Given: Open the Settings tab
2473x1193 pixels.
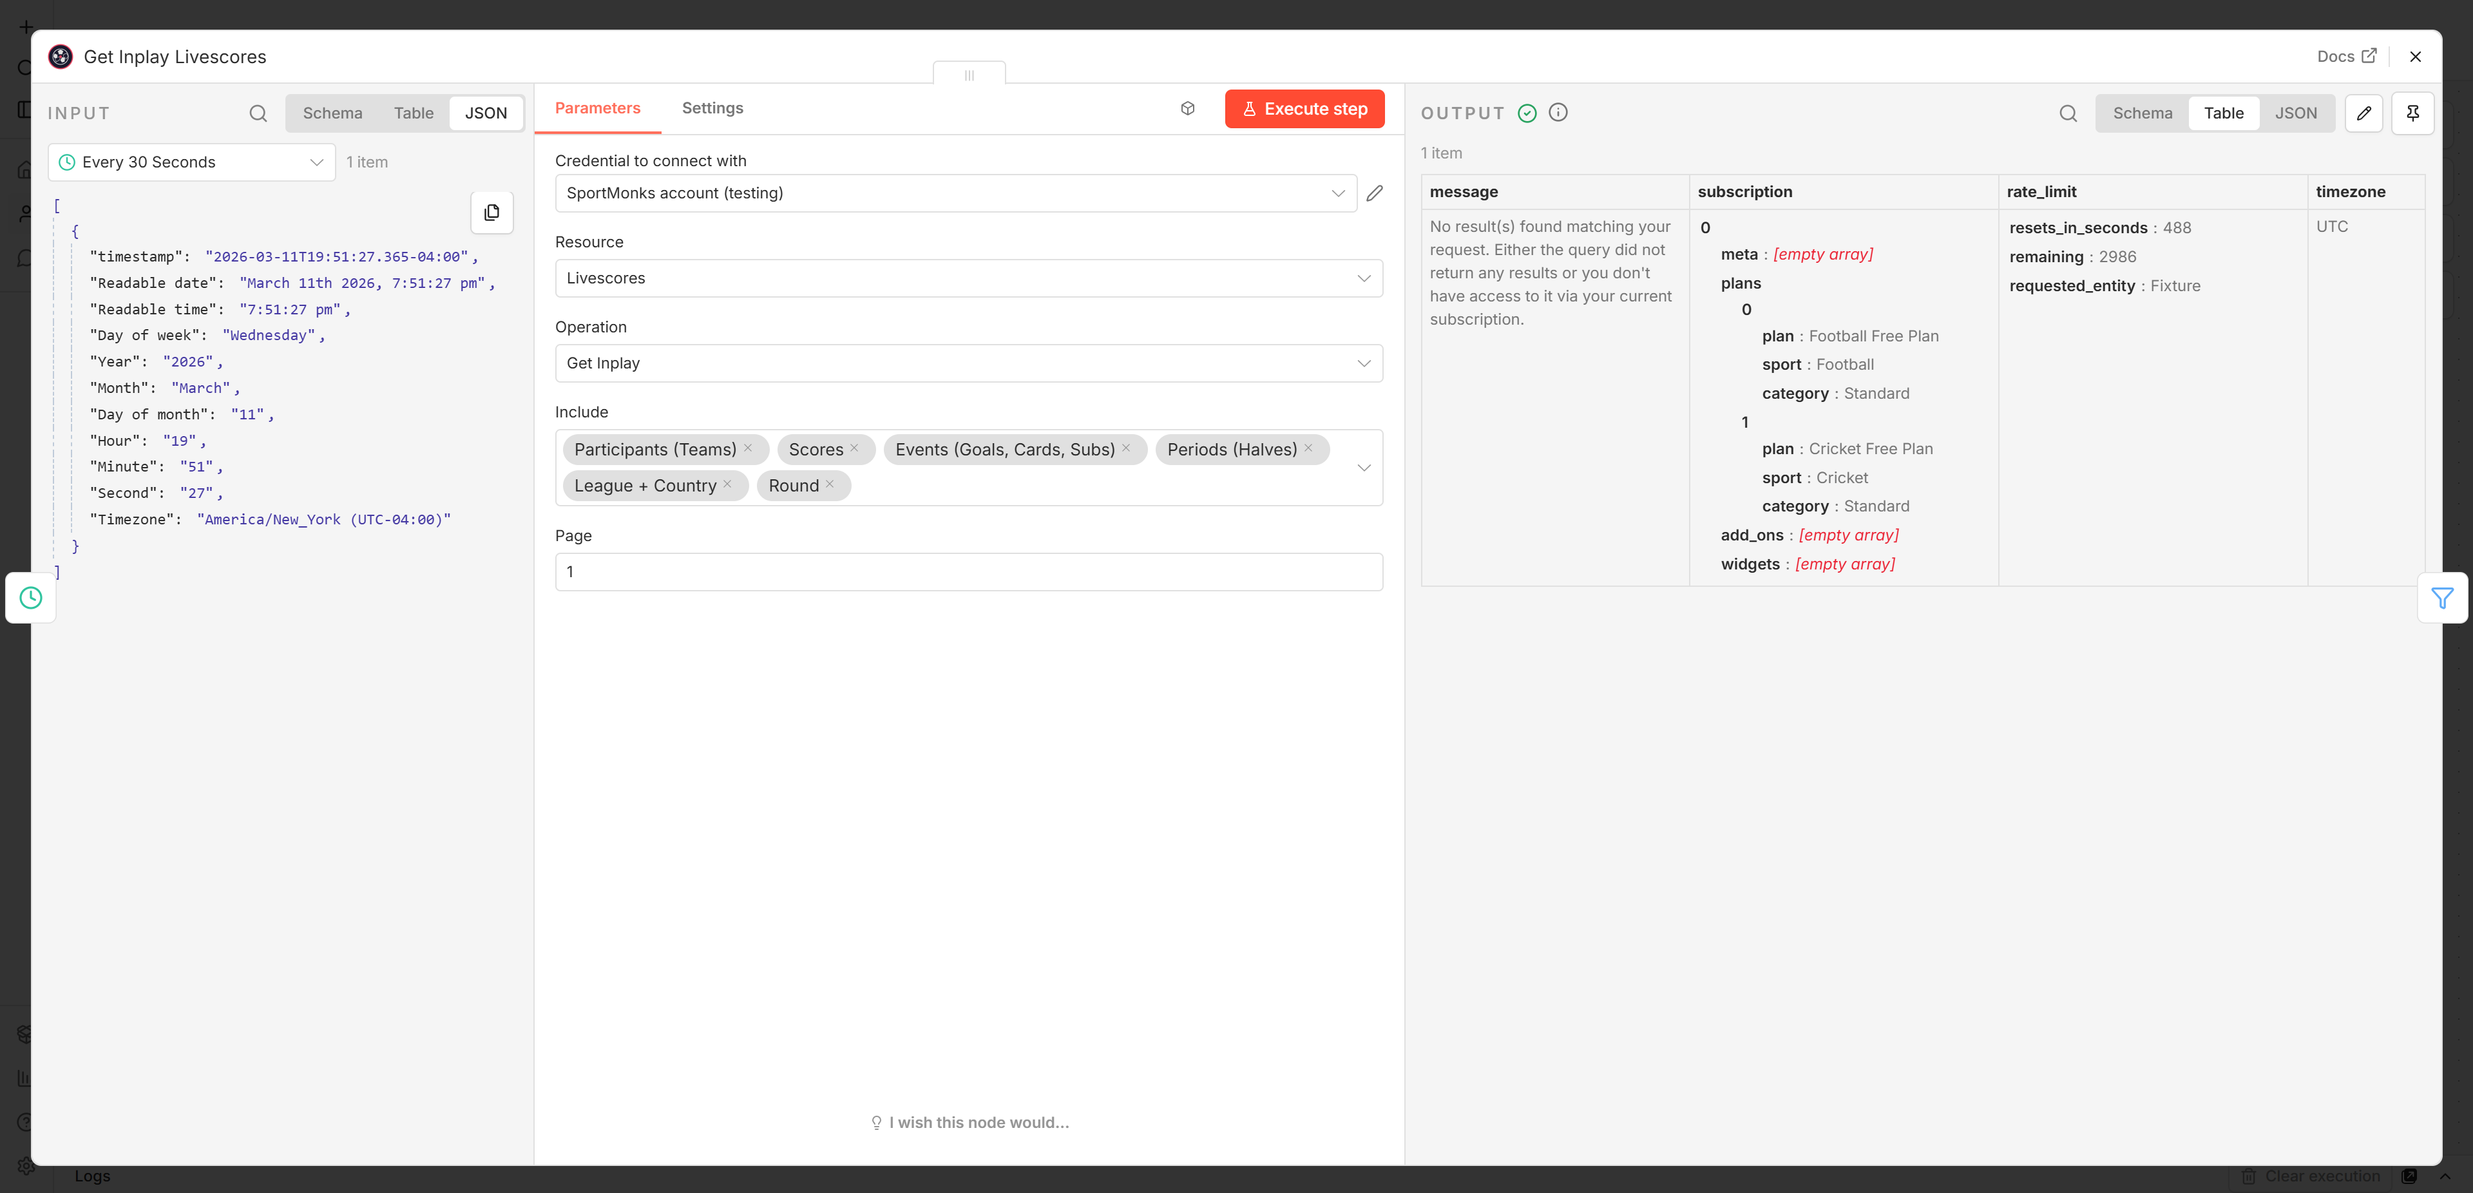Looking at the screenshot, I should point(712,108).
